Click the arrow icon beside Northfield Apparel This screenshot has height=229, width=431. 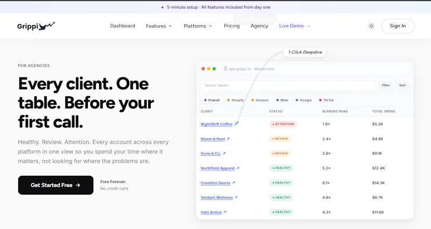[238, 168]
